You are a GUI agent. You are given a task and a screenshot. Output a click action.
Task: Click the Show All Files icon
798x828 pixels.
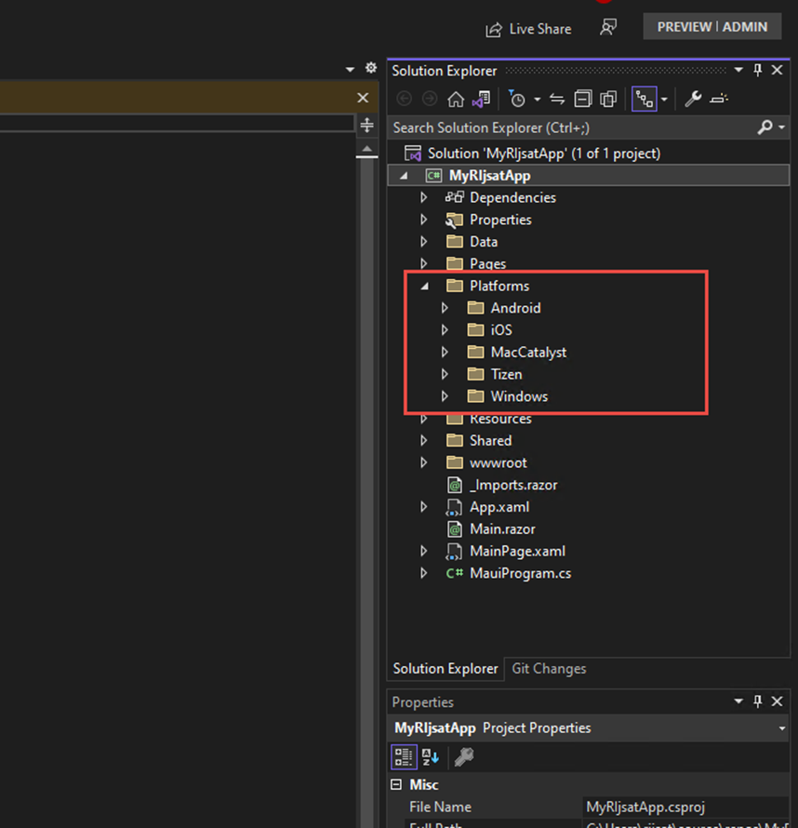[x=609, y=100]
